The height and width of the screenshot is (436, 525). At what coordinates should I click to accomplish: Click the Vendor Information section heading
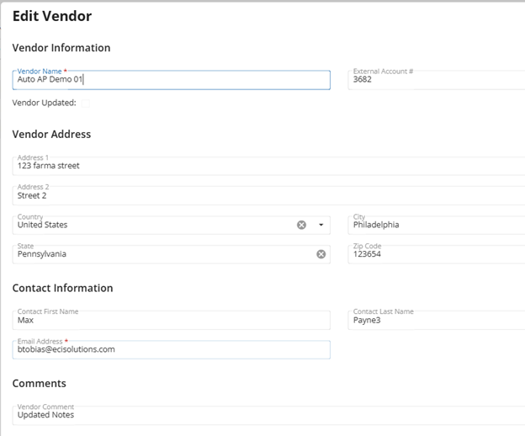click(x=61, y=48)
